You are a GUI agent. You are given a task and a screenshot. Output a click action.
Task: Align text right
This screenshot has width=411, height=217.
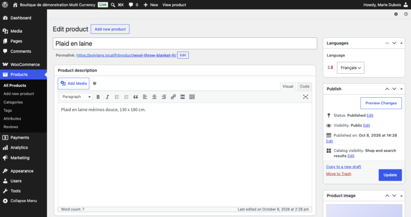pos(164,97)
